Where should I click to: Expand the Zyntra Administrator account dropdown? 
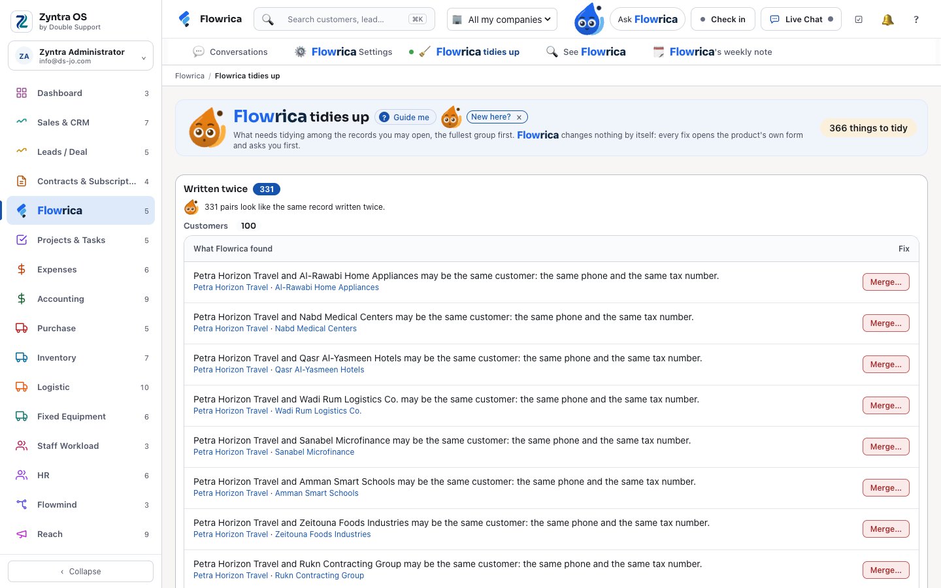[x=80, y=56]
